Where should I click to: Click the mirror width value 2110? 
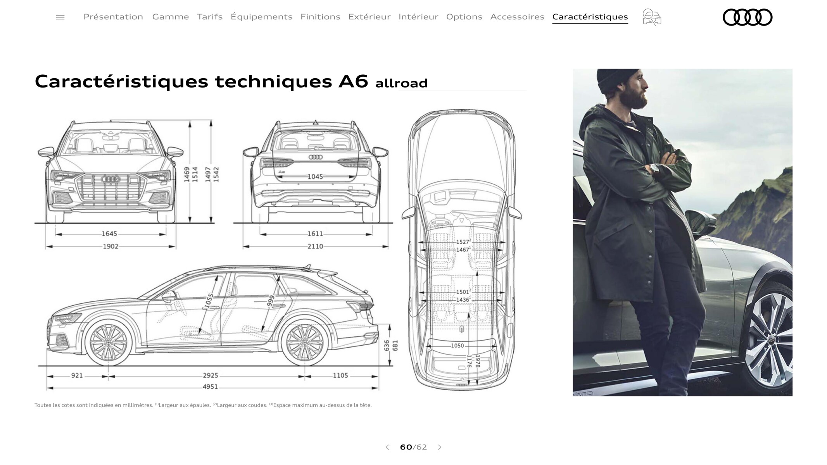tap(315, 246)
